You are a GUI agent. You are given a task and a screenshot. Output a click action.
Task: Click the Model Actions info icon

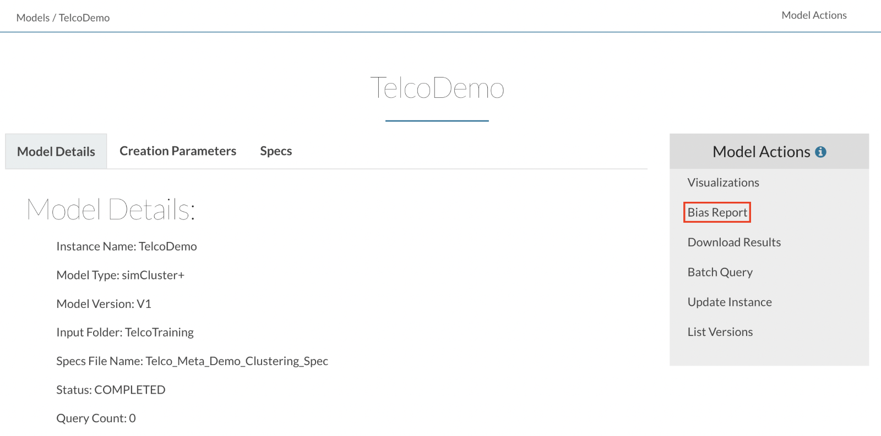(x=820, y=152)
